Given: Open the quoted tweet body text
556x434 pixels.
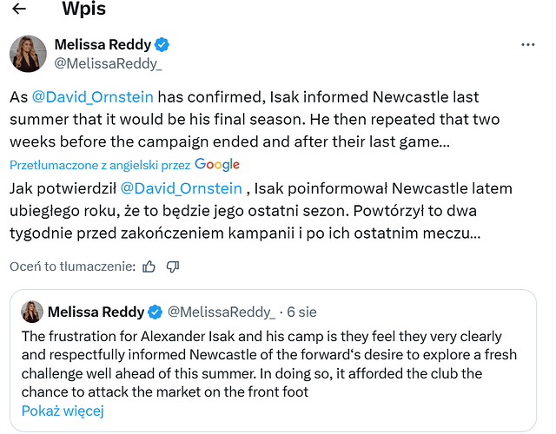Looking at the screenshot, I should (x=261, y=364).
